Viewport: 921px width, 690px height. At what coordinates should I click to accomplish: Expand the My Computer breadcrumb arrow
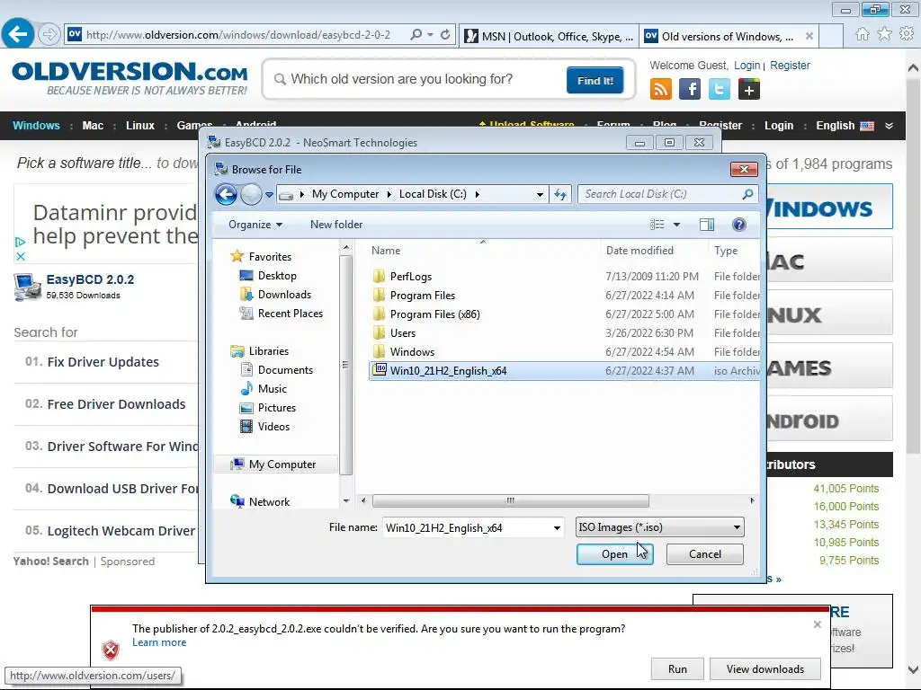coord(389,194)
